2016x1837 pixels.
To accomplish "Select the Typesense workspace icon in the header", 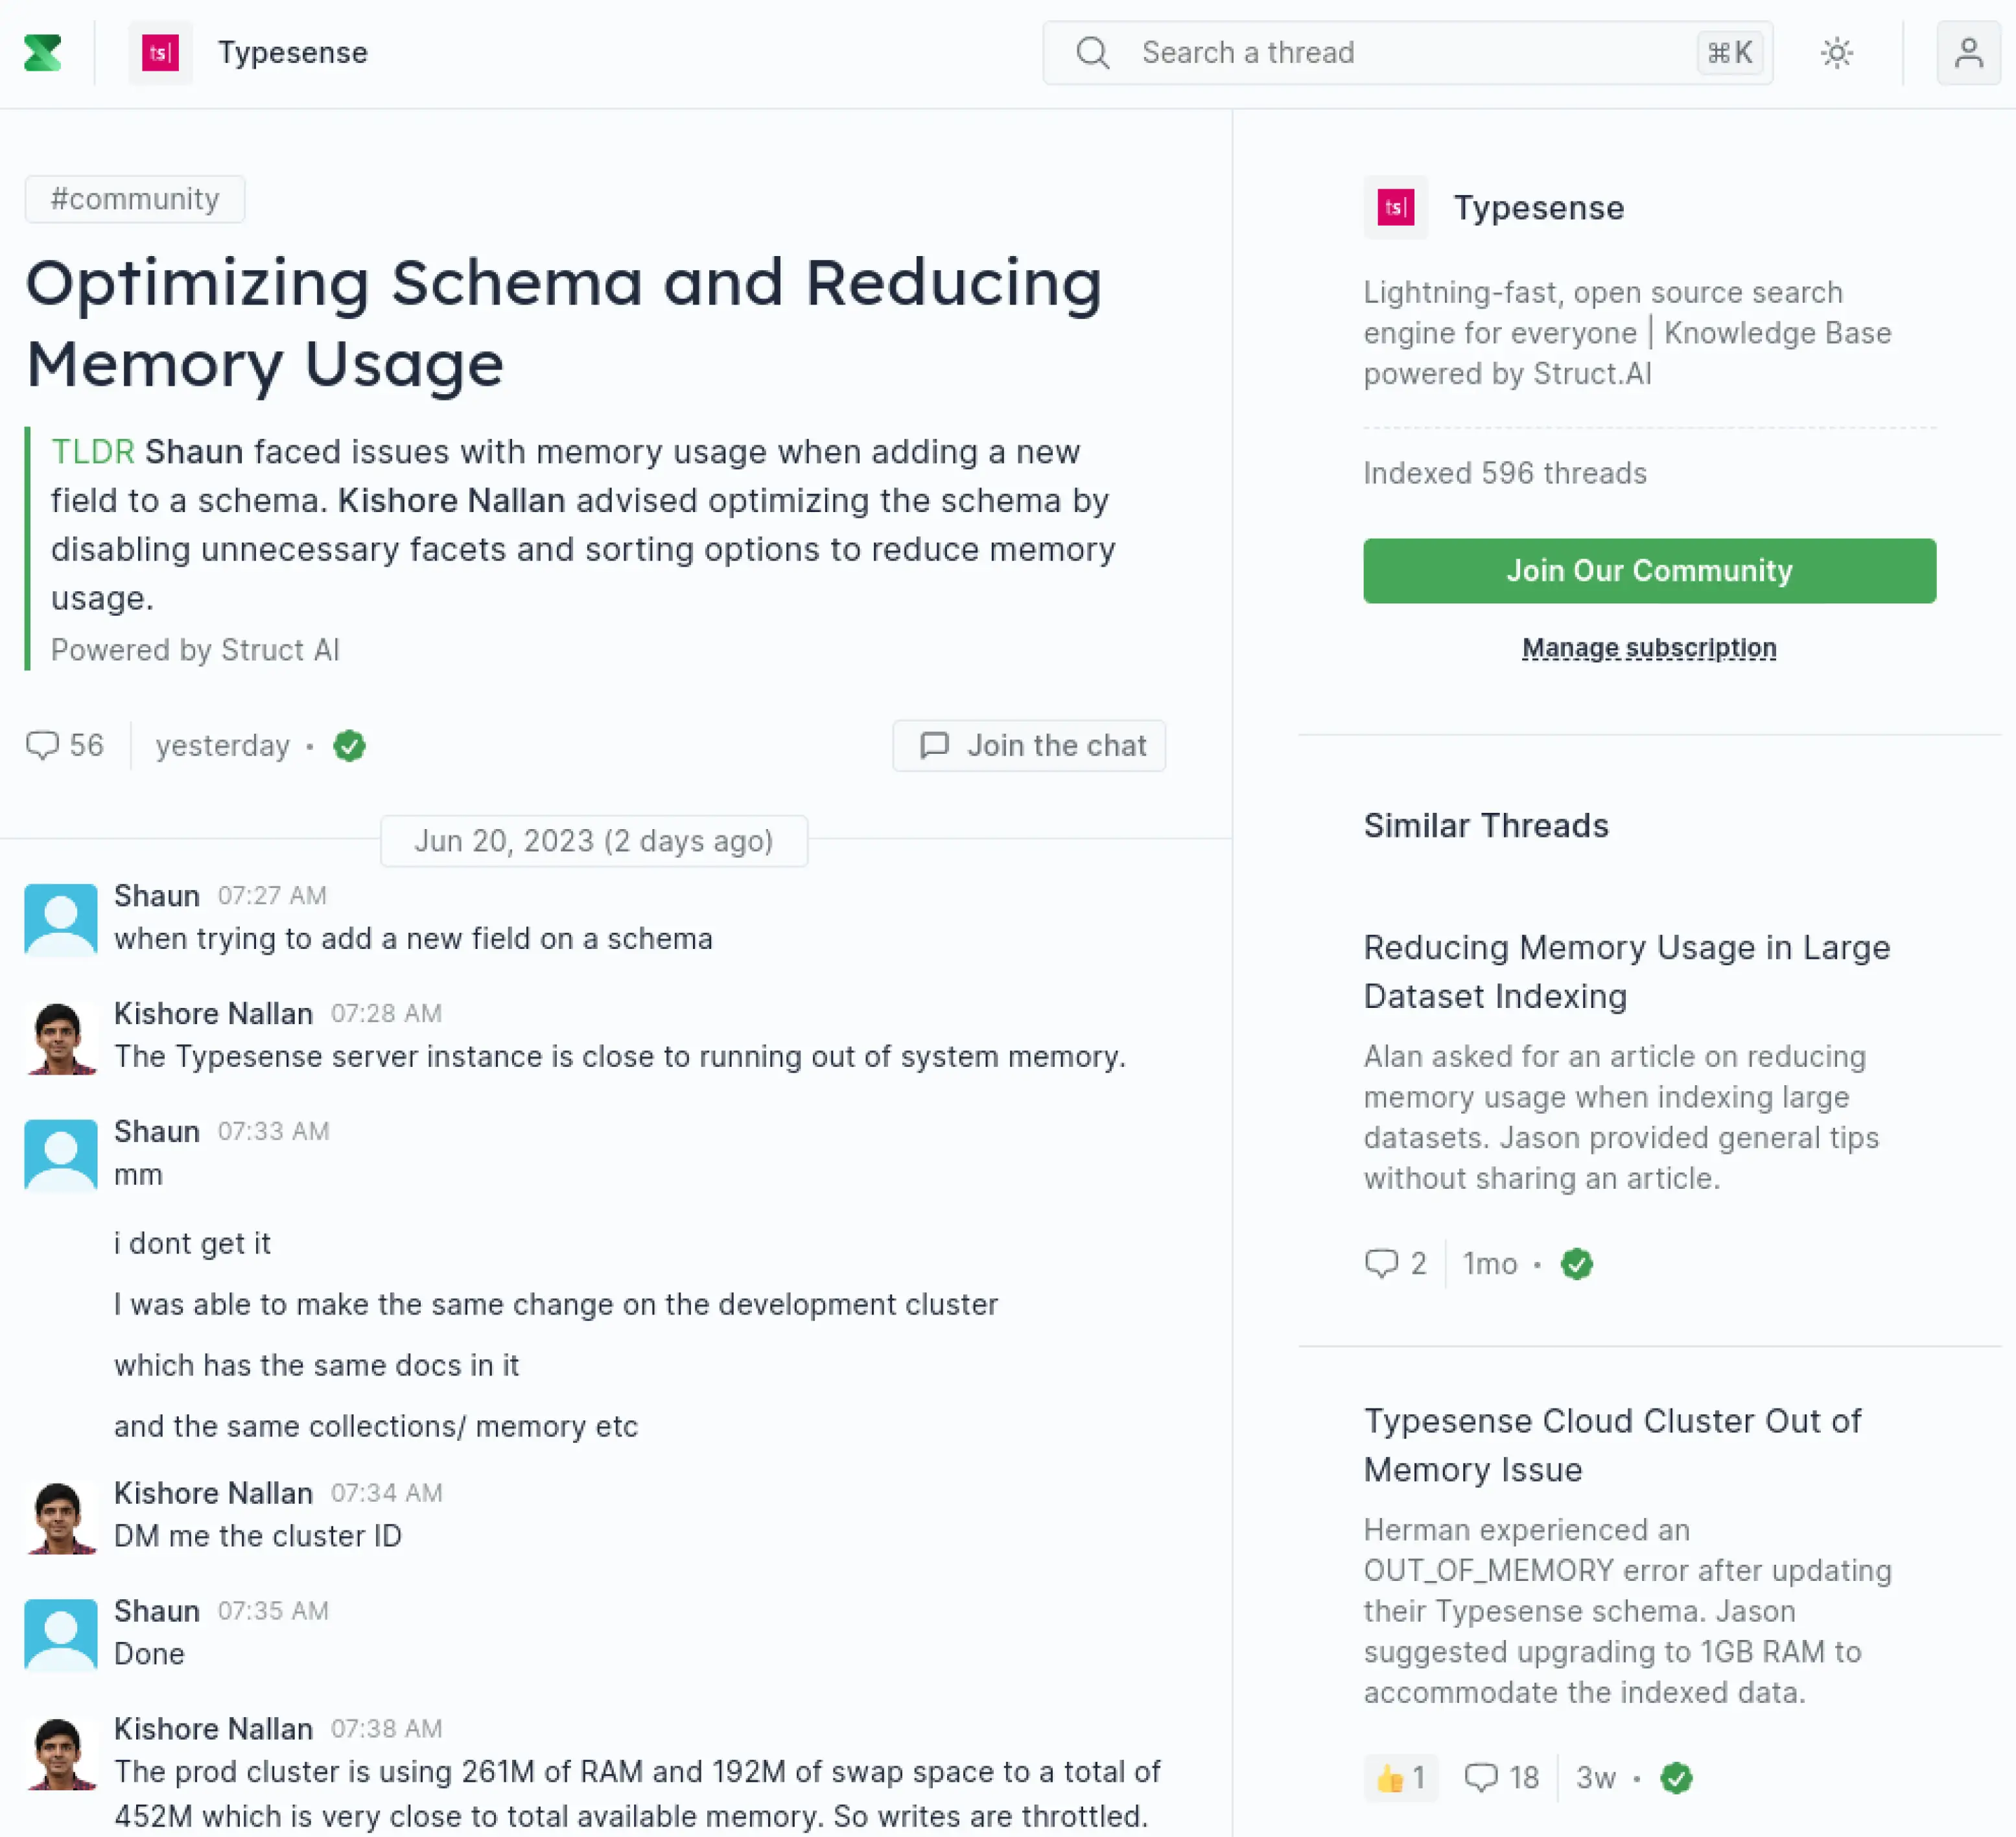I will click(x=161, y=52).
